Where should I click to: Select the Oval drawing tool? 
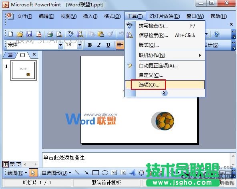pos(105,173)
